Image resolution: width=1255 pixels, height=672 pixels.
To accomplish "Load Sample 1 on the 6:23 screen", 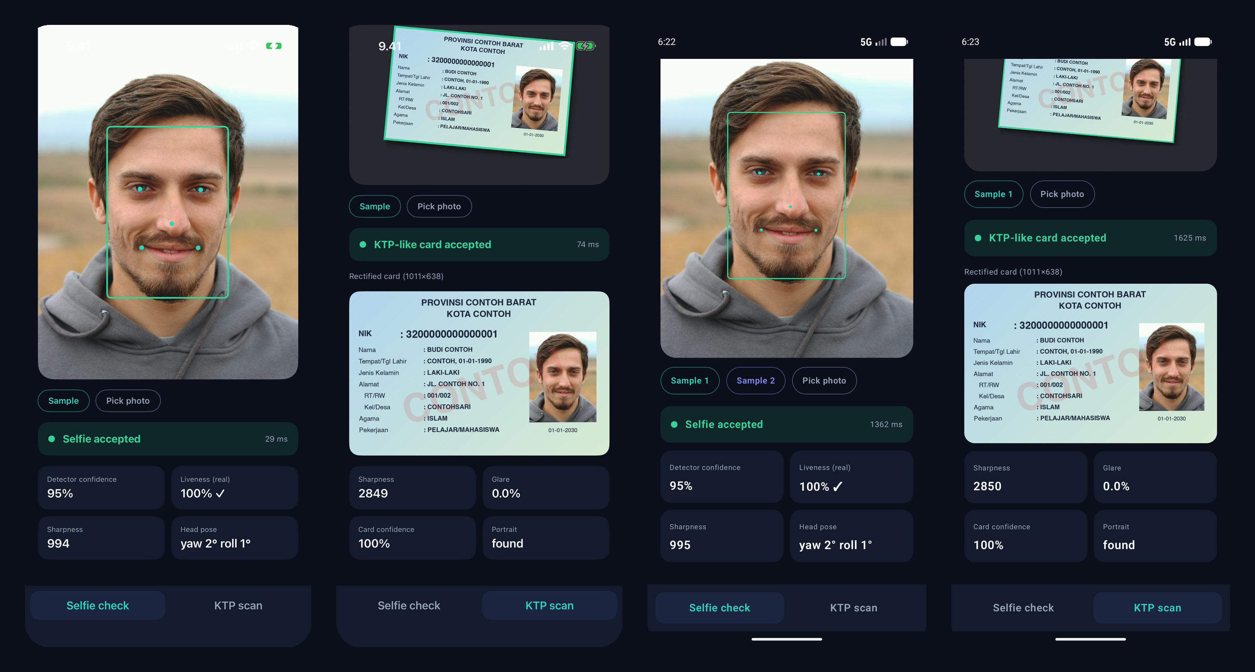I will (994, 194).
